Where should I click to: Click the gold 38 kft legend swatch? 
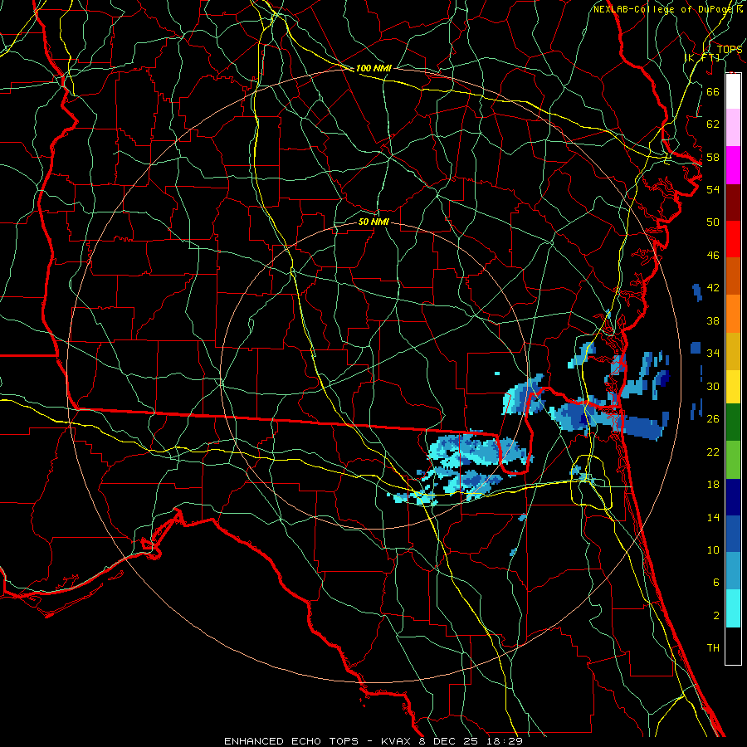733,351
